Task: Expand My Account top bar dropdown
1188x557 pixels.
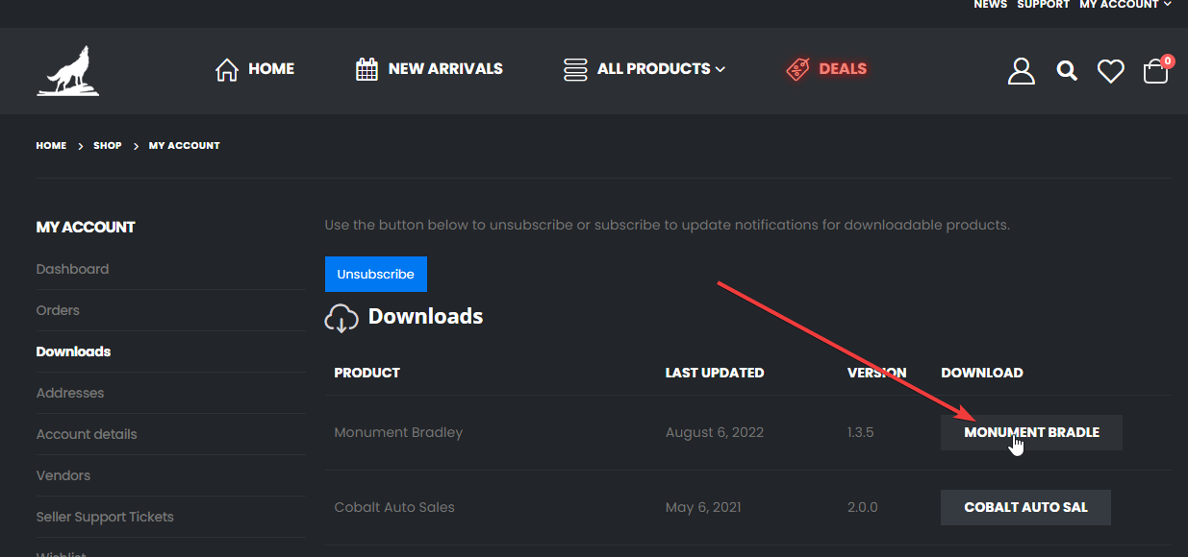Action: [x=1125, y=5]
